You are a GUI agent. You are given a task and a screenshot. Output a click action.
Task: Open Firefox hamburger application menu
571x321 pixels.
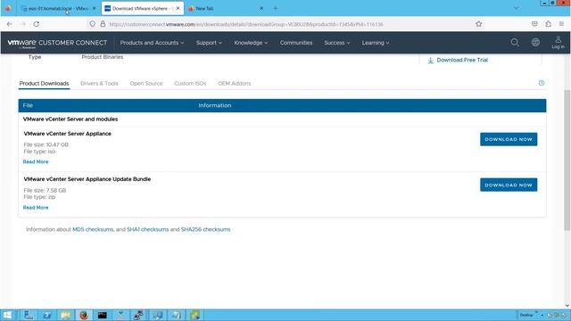click(561, 24)
